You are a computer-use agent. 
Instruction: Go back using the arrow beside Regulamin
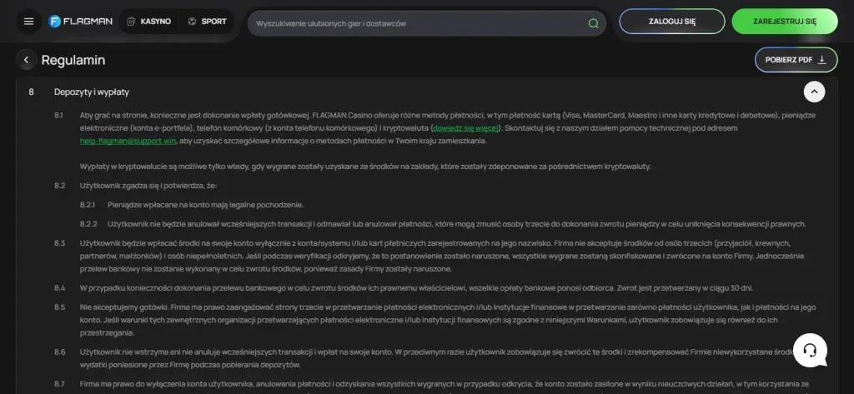click(x=27, y=60)
